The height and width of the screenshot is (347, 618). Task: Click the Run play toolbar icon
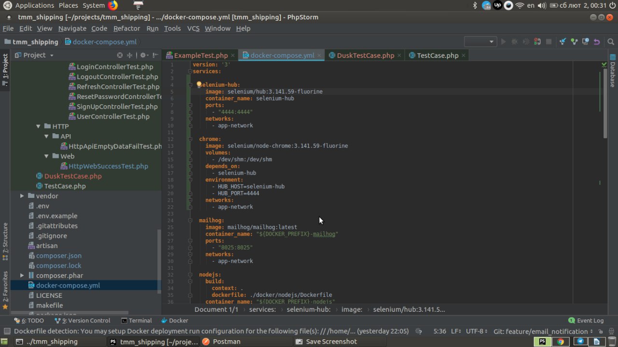(504, 42)
